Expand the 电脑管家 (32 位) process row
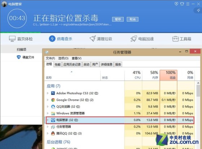 point(48,120)
